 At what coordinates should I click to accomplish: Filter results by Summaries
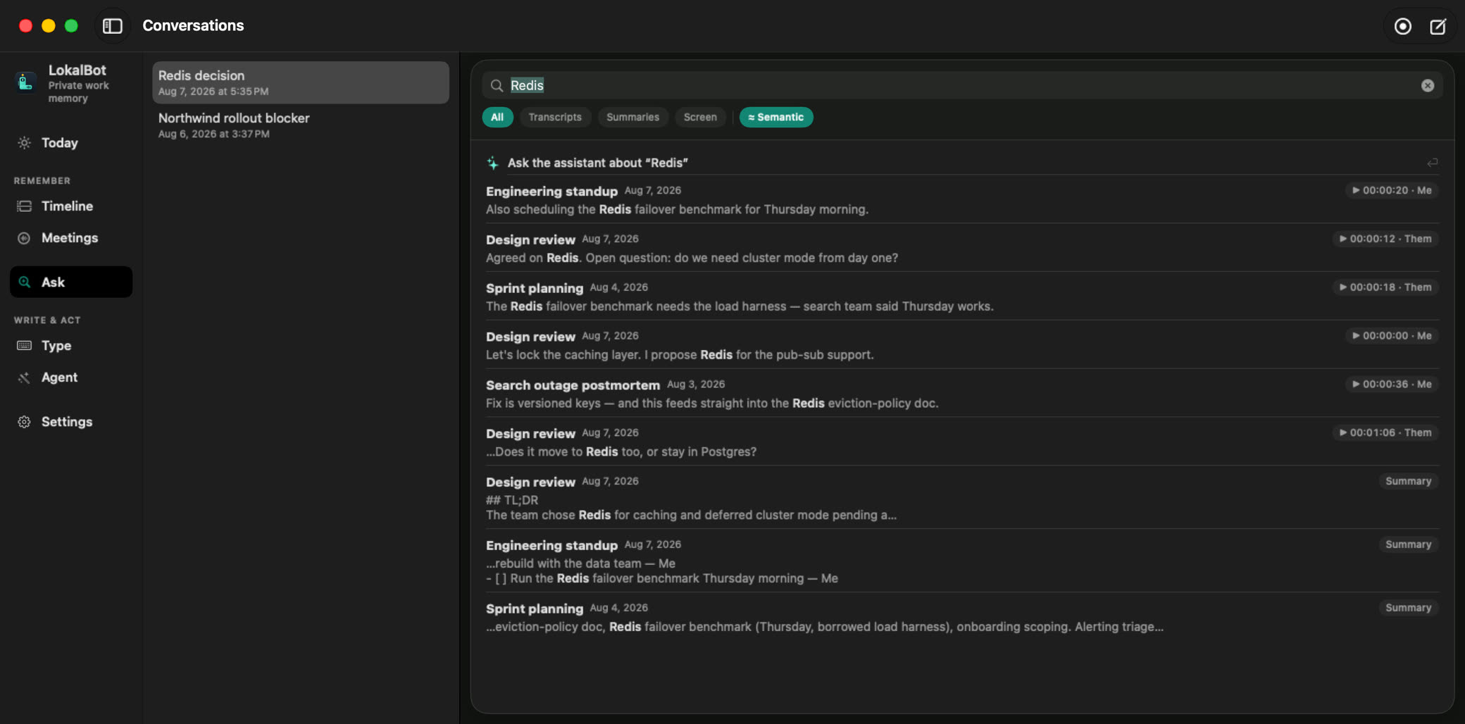(x=632, y=117)
